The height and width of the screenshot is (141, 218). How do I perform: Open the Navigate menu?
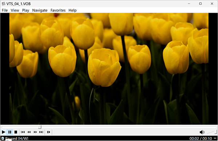pos(40,10)
